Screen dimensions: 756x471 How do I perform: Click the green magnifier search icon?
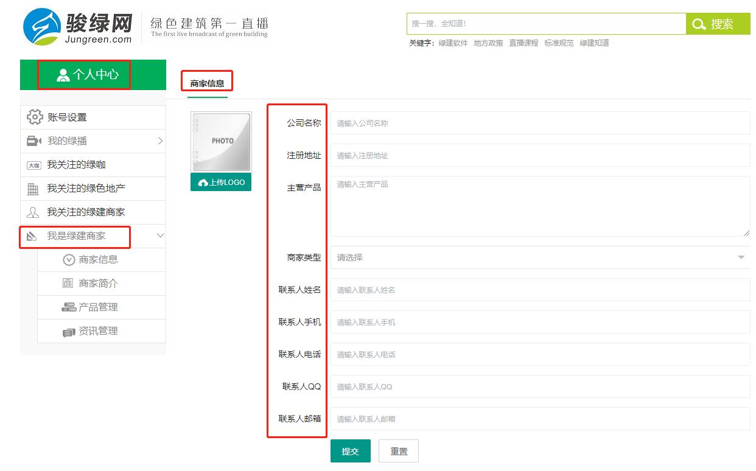(698, 24)
